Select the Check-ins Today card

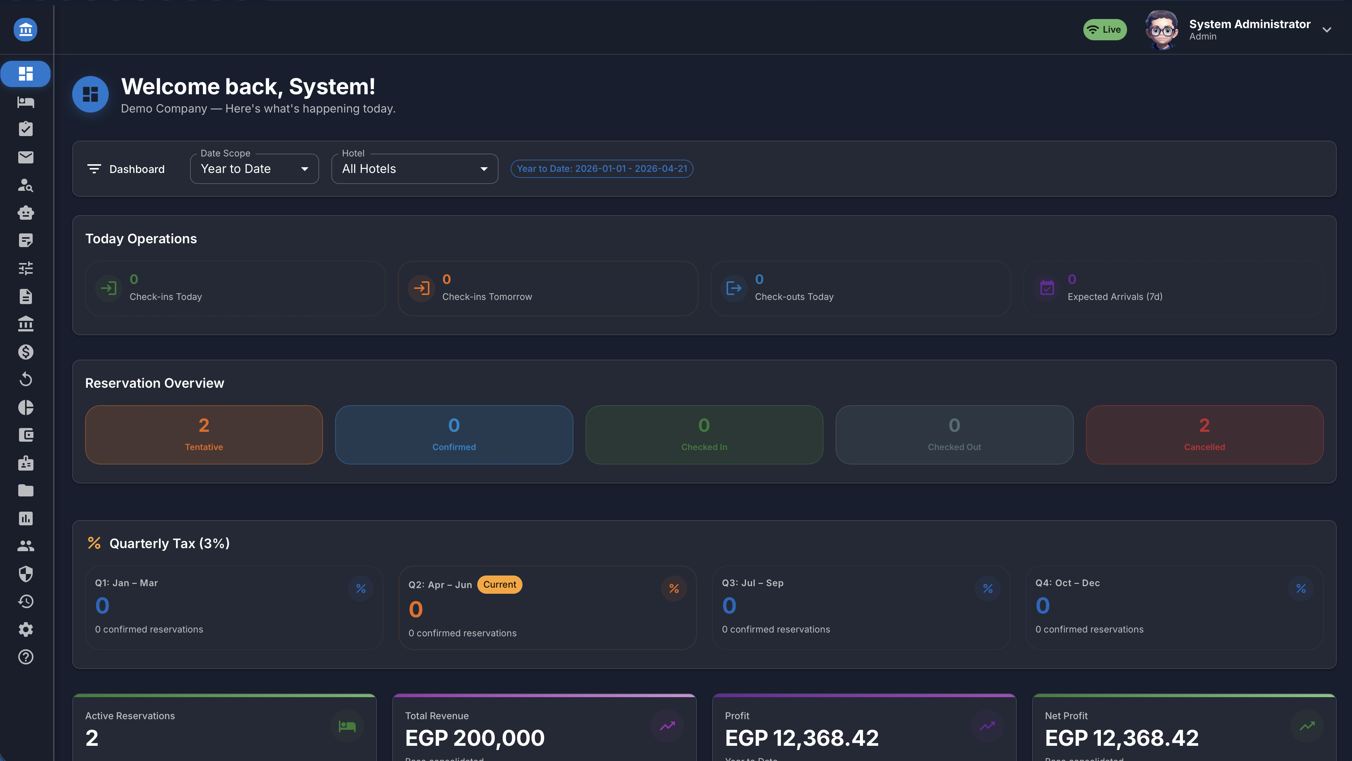235,289
